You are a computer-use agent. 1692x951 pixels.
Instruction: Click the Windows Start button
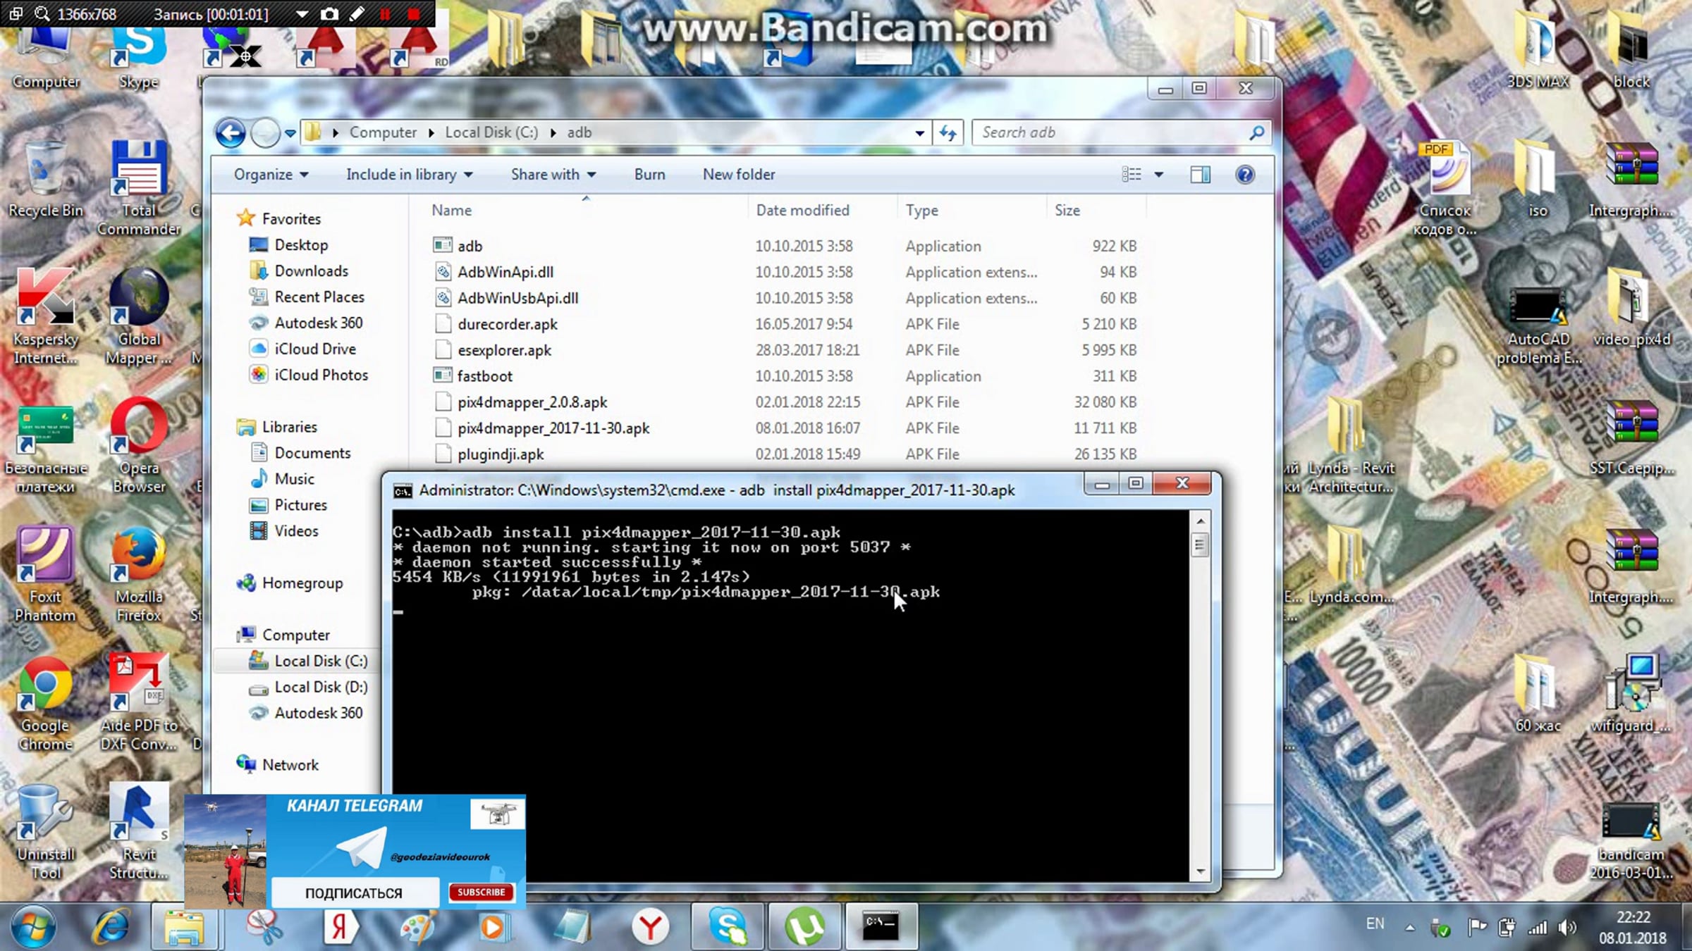coord(33,927)
